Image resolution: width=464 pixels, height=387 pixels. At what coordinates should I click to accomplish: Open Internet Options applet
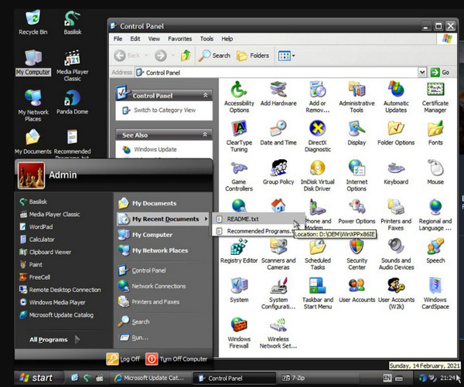pos(357,175)
